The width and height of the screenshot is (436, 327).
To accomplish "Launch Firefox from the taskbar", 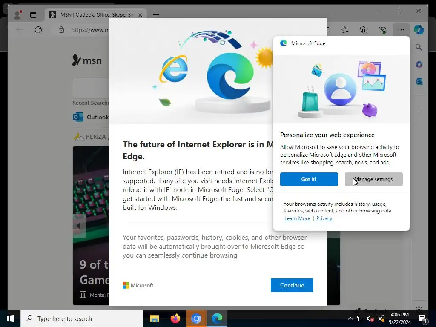I will [175, 318].
